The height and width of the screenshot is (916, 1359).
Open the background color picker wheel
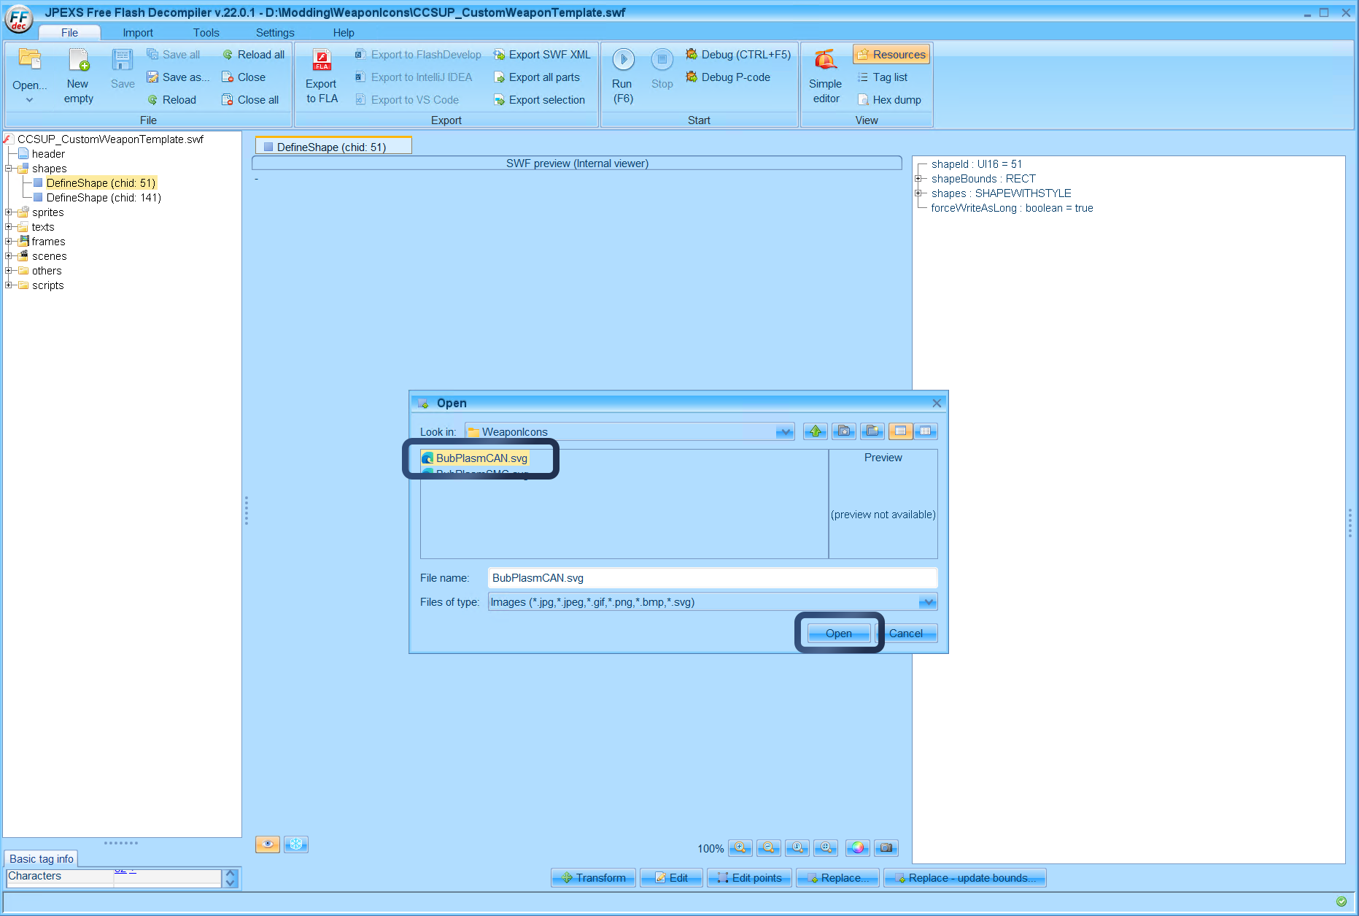tap(857, 847)
